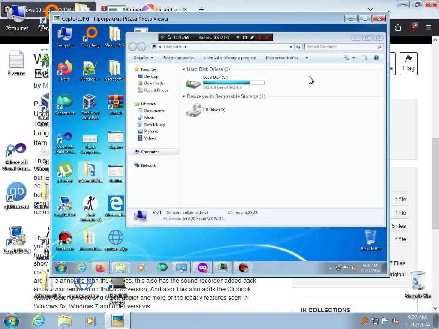
Task: Click the Oracle VM VirtualBox desktop icon
Action: point(90,107)
